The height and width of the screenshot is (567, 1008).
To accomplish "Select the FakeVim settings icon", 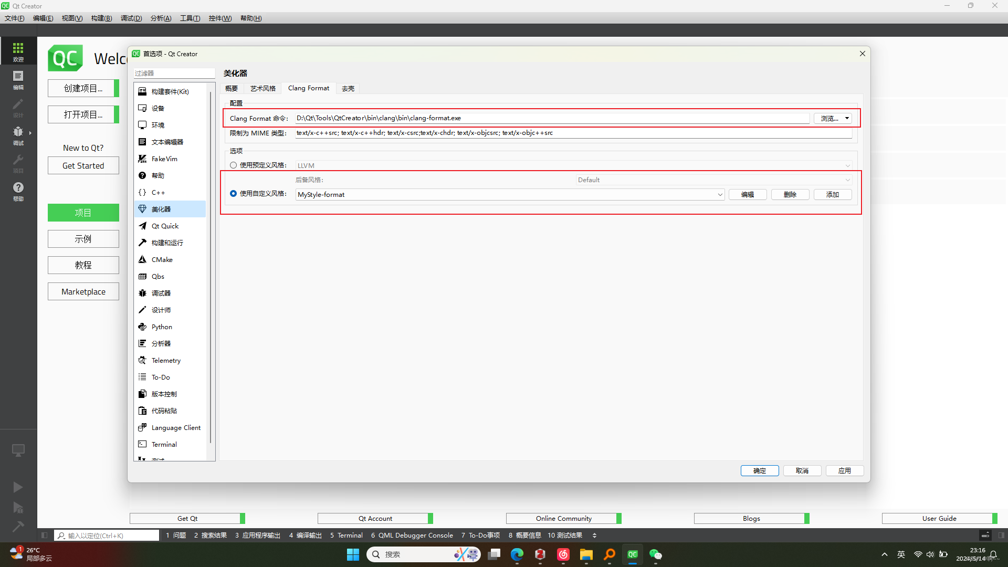I will (142, 159).
